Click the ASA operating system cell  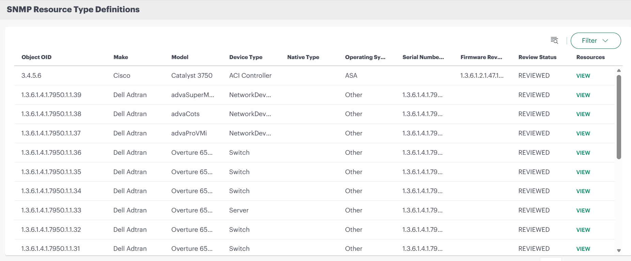[x=351, y=75]
